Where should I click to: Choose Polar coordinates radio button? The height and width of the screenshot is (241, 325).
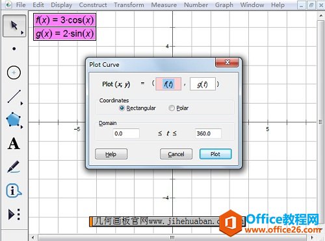[x=172, y=108]
